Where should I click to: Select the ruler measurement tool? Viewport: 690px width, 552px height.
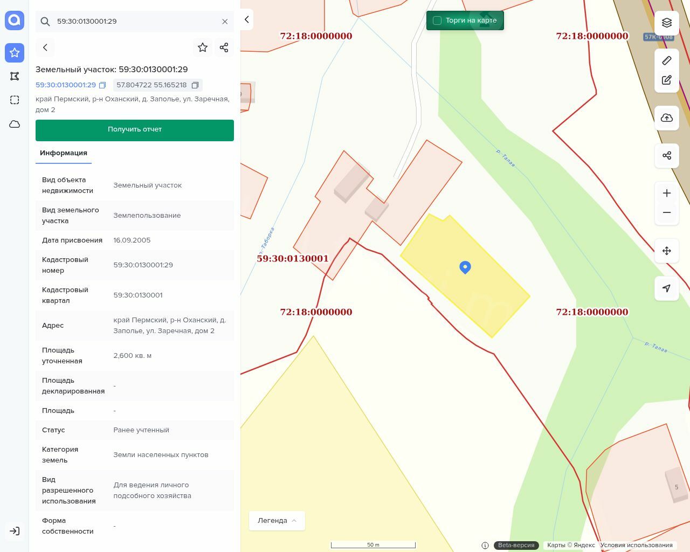667,60
